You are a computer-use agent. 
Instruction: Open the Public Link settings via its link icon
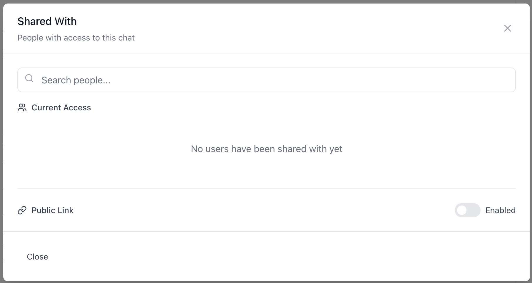click(22, 210)
